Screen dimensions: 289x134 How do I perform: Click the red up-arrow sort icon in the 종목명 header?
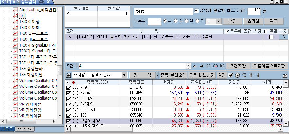pyautogui.click(x=73, y=82)
